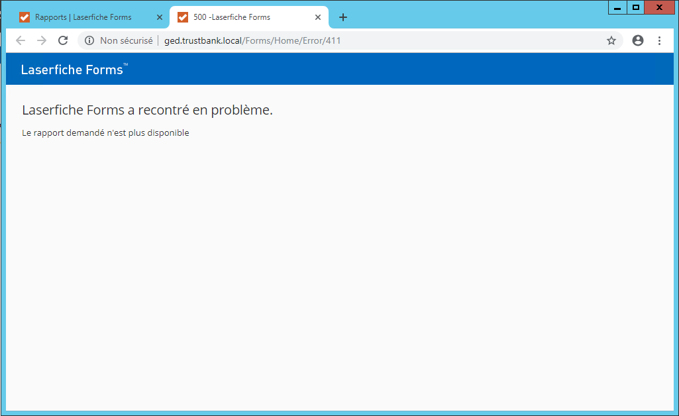Close the browser window

point(659,7)
